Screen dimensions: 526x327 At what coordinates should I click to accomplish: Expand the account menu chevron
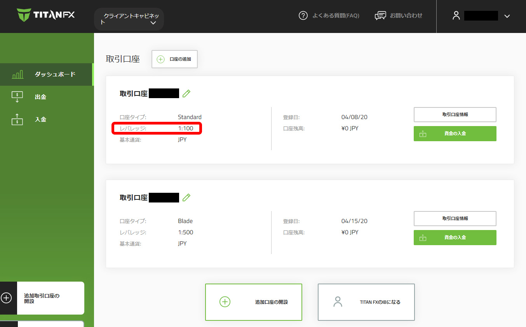(507, 16)
